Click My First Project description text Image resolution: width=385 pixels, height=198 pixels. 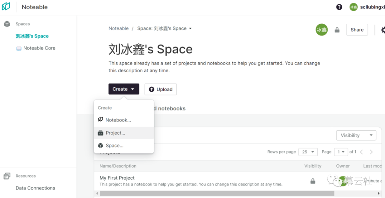pyautogui.click(x=191, y=184)
